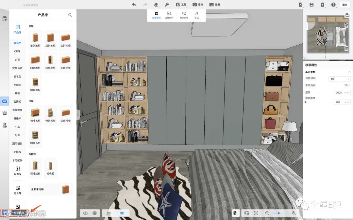Select the OP库 category
This screenshot has width=353, height=220.
click(17, 51)
